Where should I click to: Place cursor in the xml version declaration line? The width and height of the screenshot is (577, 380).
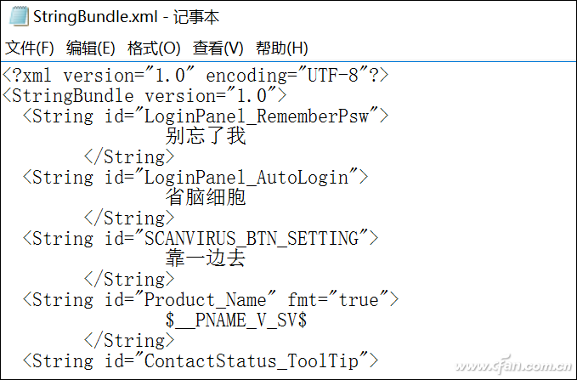pos(195,76)
